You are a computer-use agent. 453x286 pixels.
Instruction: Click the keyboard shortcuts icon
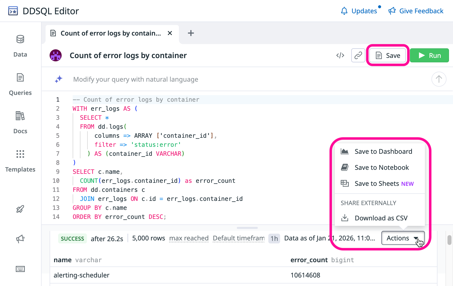point(20,269)
